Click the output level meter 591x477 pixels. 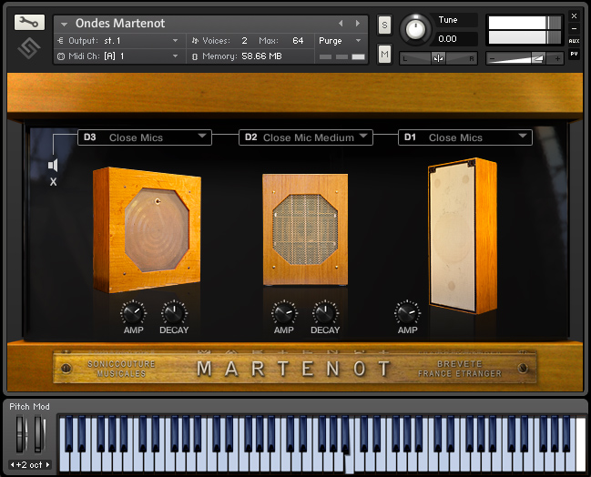point(525,30)
